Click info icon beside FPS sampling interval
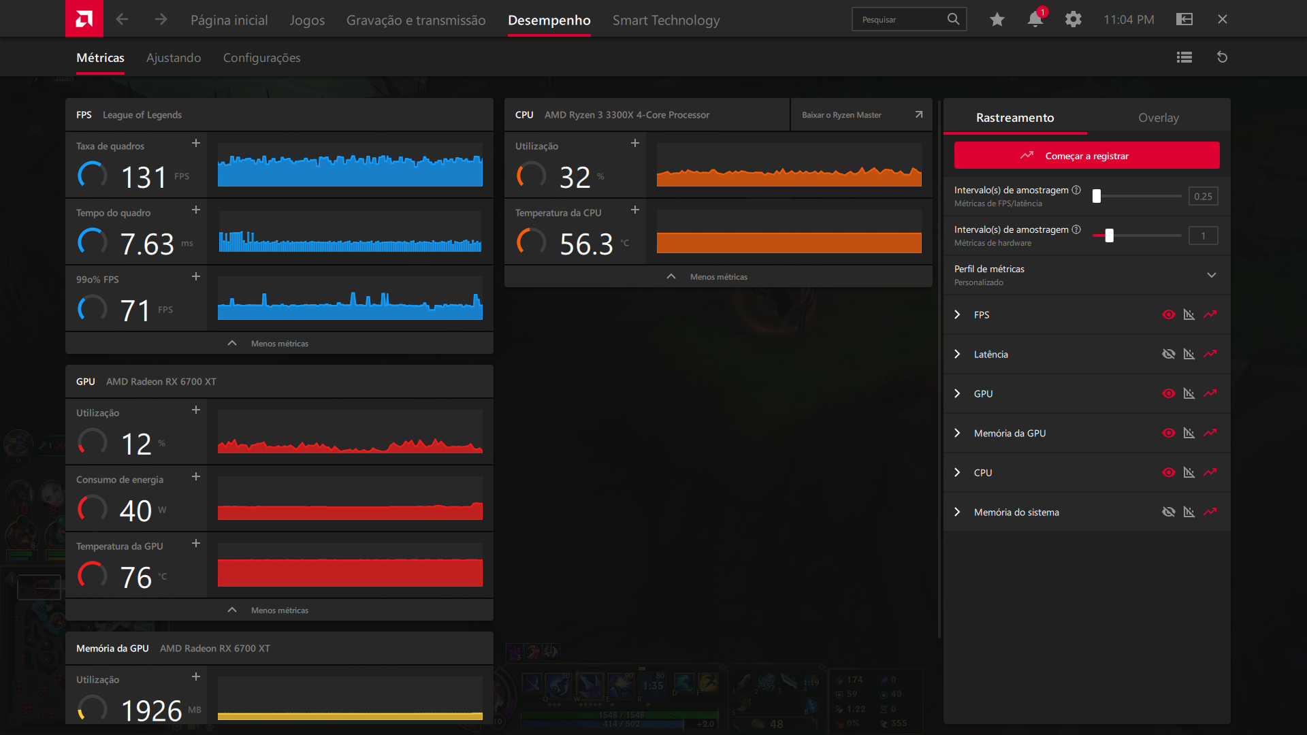Image resolution: width=1307 pixels, height=735 pixels. point(1076,190)
